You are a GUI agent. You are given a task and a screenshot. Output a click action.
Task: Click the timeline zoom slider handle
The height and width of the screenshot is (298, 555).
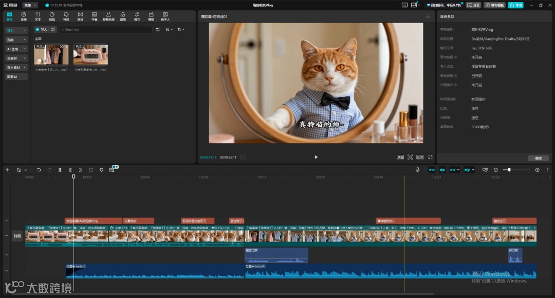click(x=509, y=170)
